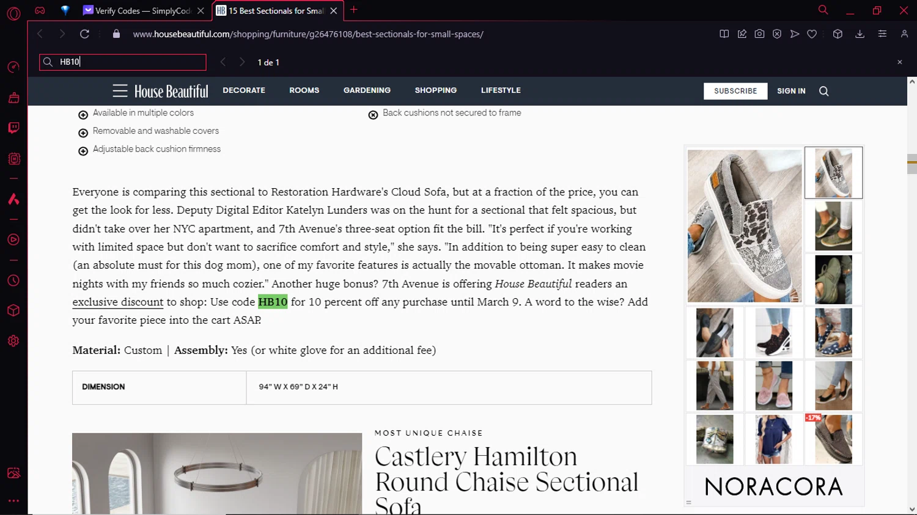The height and width of the screenshot is (515, 917).
Task: Open the DECORATE menu
Action: (244, 90)
